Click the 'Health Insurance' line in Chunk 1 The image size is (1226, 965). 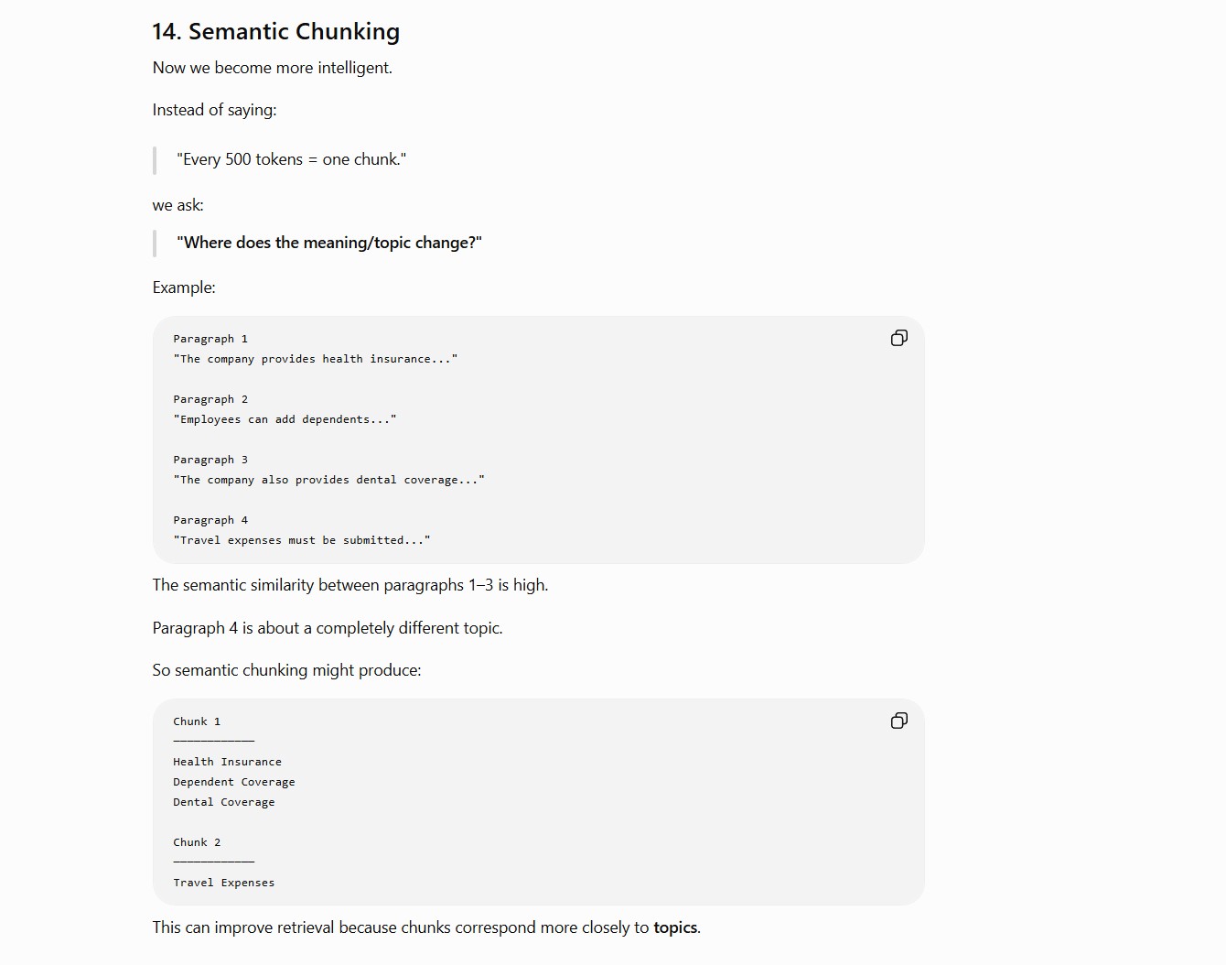[x=227, y=762]
